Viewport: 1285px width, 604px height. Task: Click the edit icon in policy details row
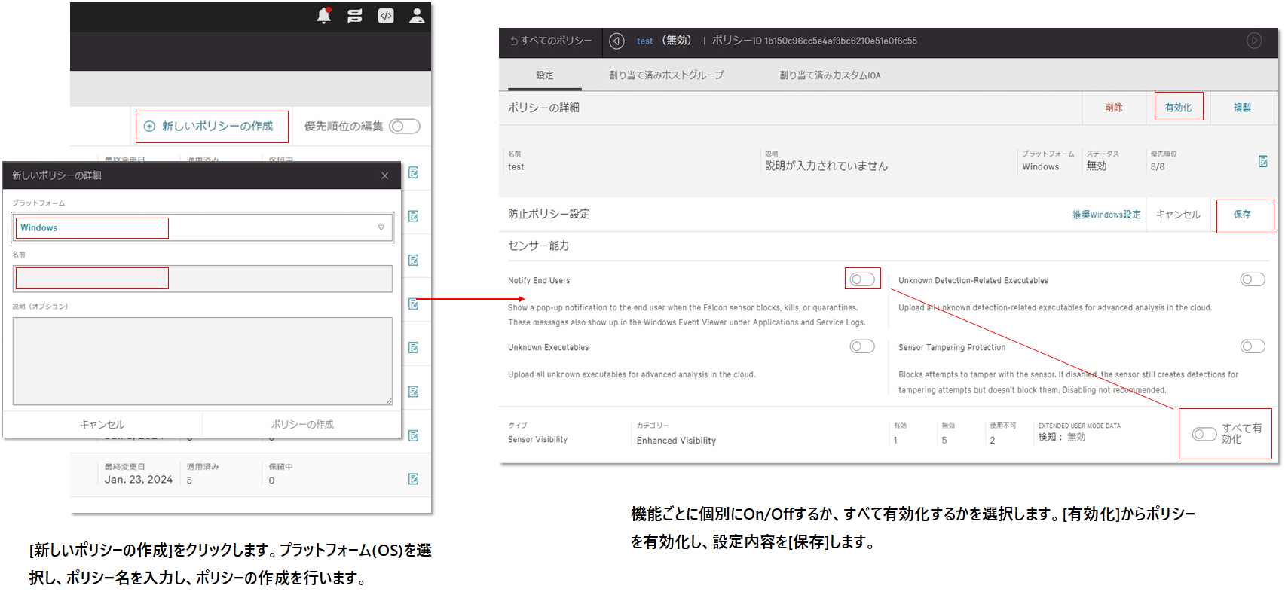click(1263, 161)
